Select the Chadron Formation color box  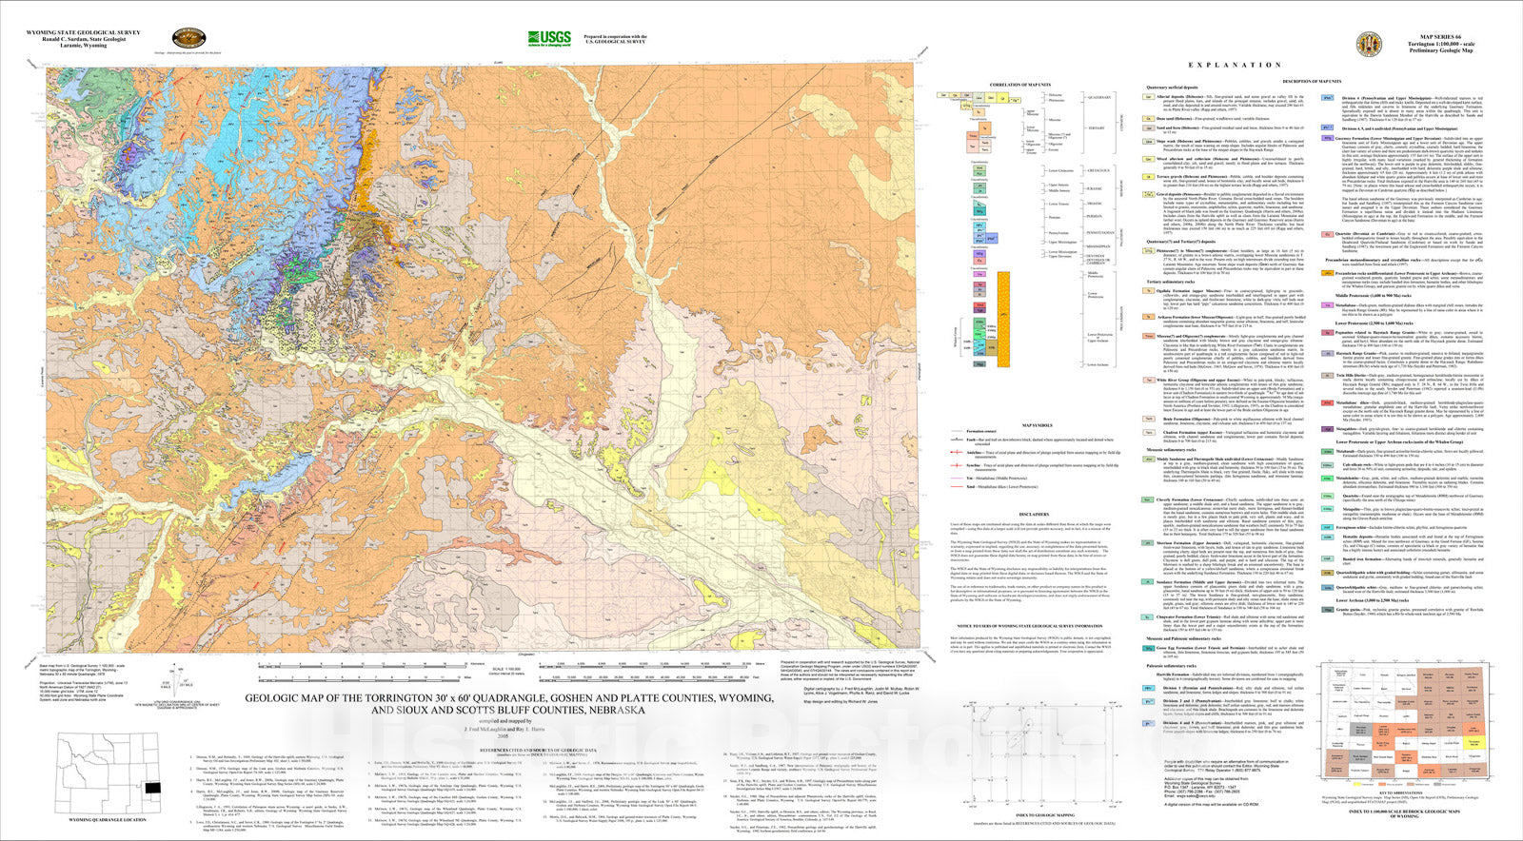click(x=1149, y=431)
